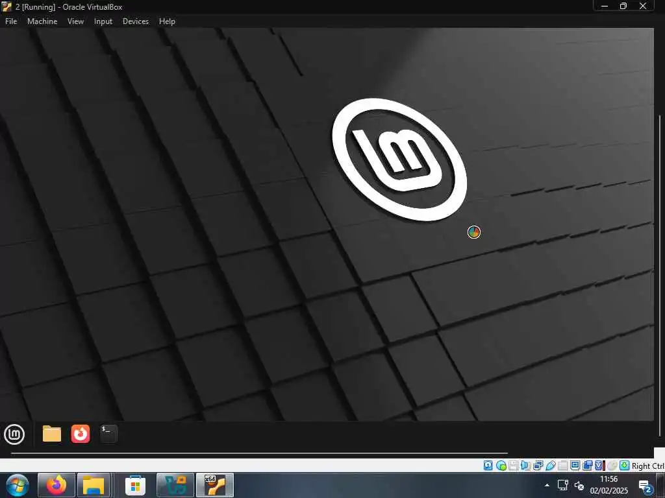Close the VirtualBox VM window

tap(643, 6)
